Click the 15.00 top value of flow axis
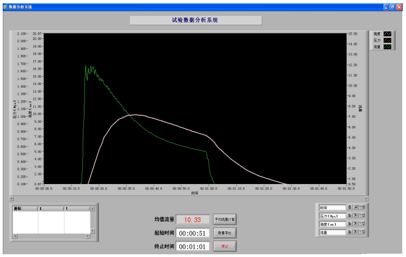The height and width of the screenshot is (257, 406). (x=353, y=33)
